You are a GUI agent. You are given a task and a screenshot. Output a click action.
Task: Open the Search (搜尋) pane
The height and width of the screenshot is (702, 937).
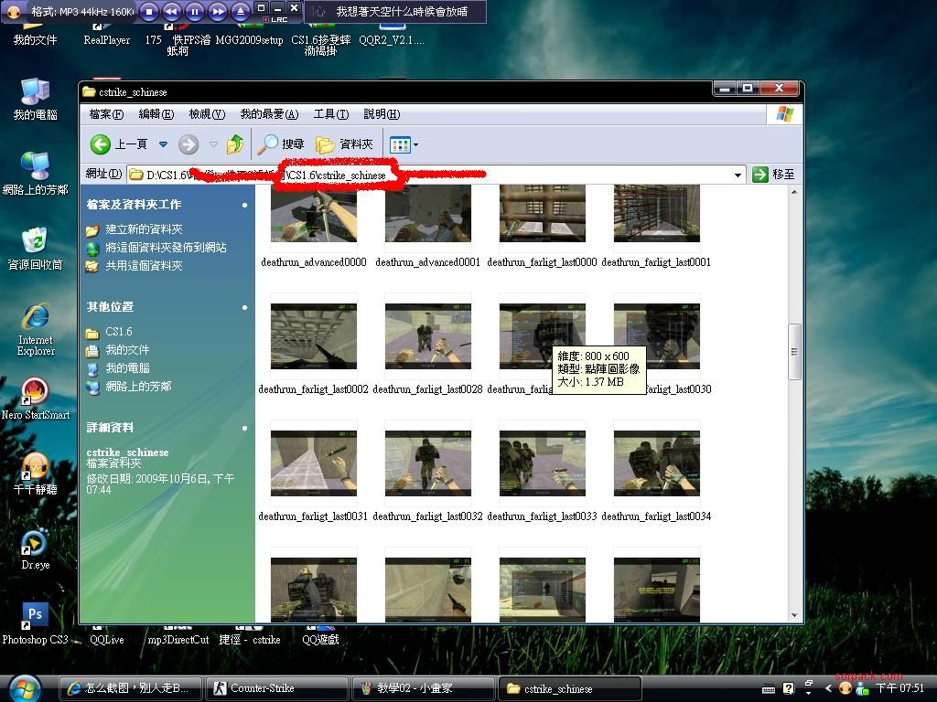click(x=281, y=144)
